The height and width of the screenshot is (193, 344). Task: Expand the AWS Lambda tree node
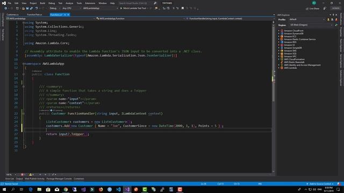coord(279,68)
